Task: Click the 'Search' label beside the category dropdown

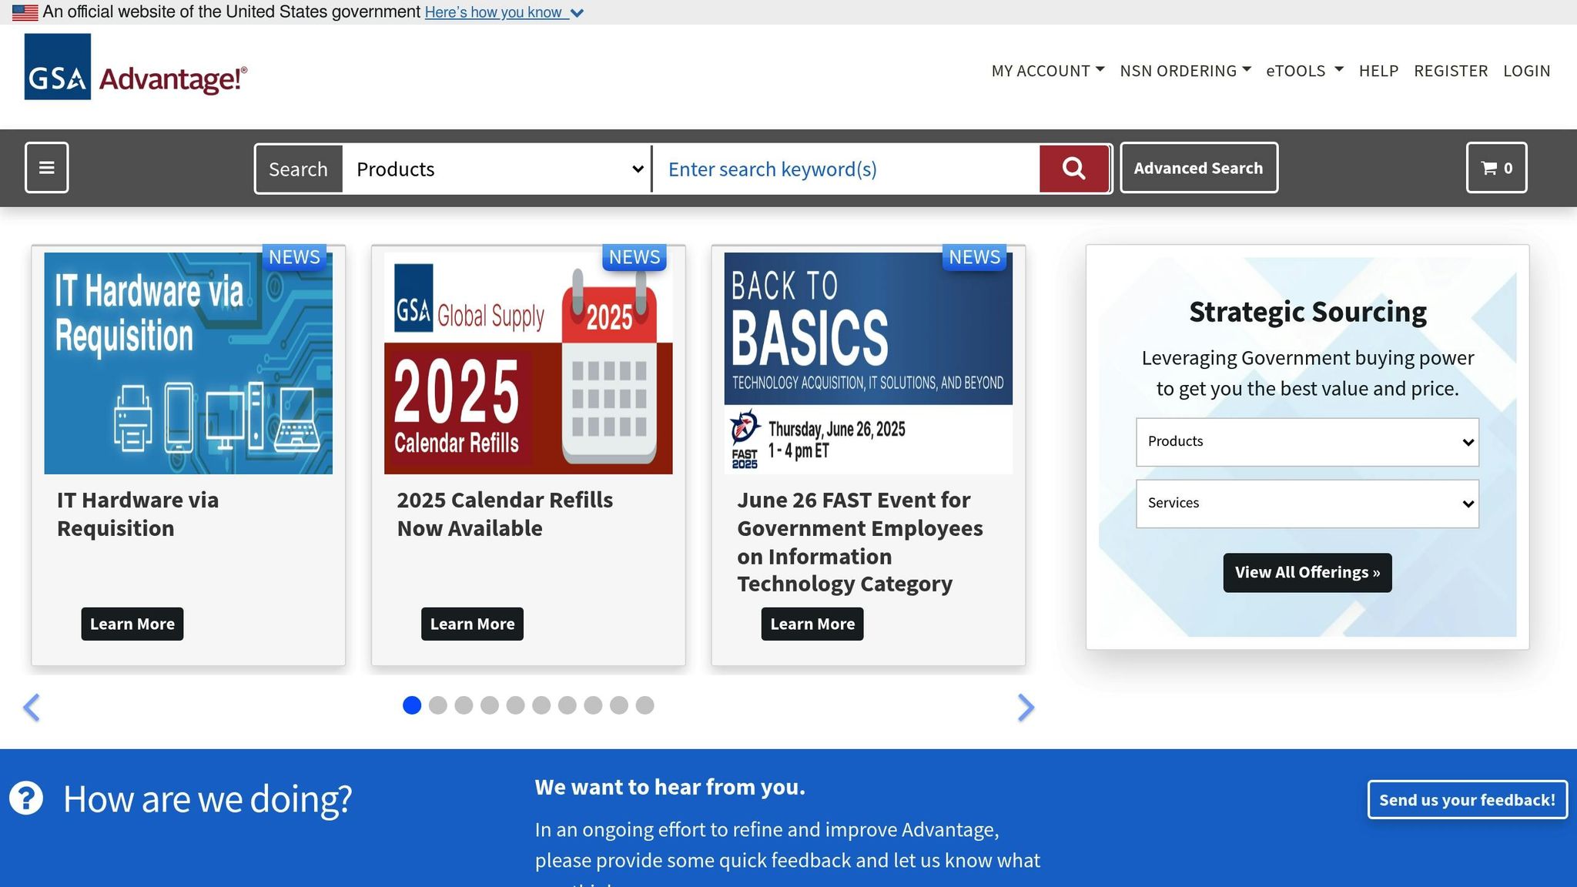Action: coord(298,169)
